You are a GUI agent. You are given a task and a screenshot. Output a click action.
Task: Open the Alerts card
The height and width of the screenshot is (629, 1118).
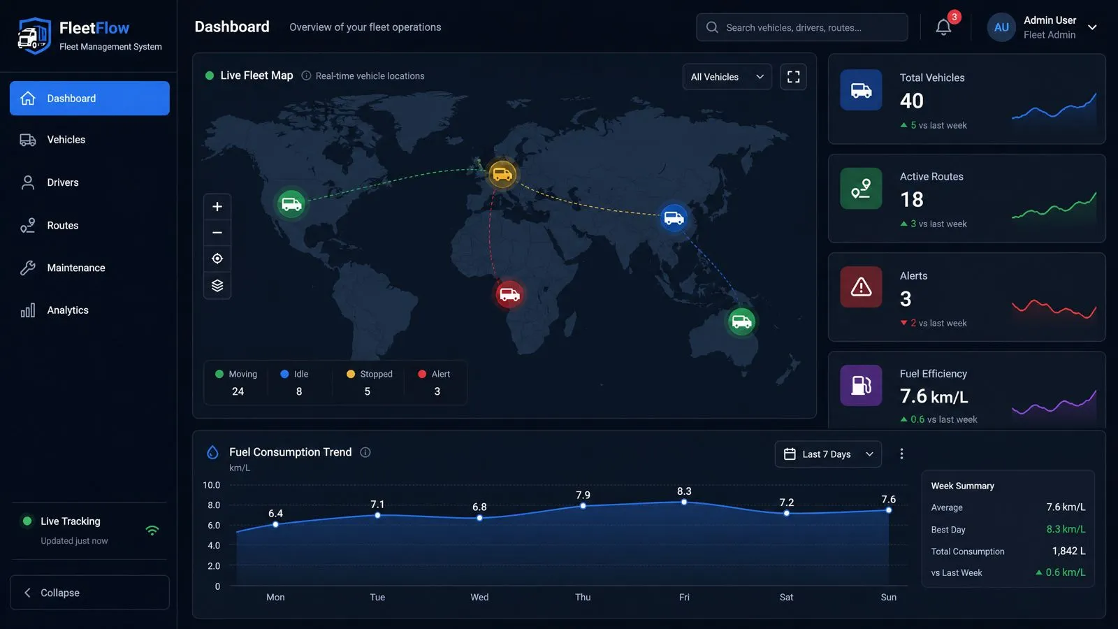966,297
